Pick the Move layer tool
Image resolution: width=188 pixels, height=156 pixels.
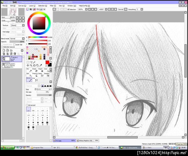[x=28, y=65]
